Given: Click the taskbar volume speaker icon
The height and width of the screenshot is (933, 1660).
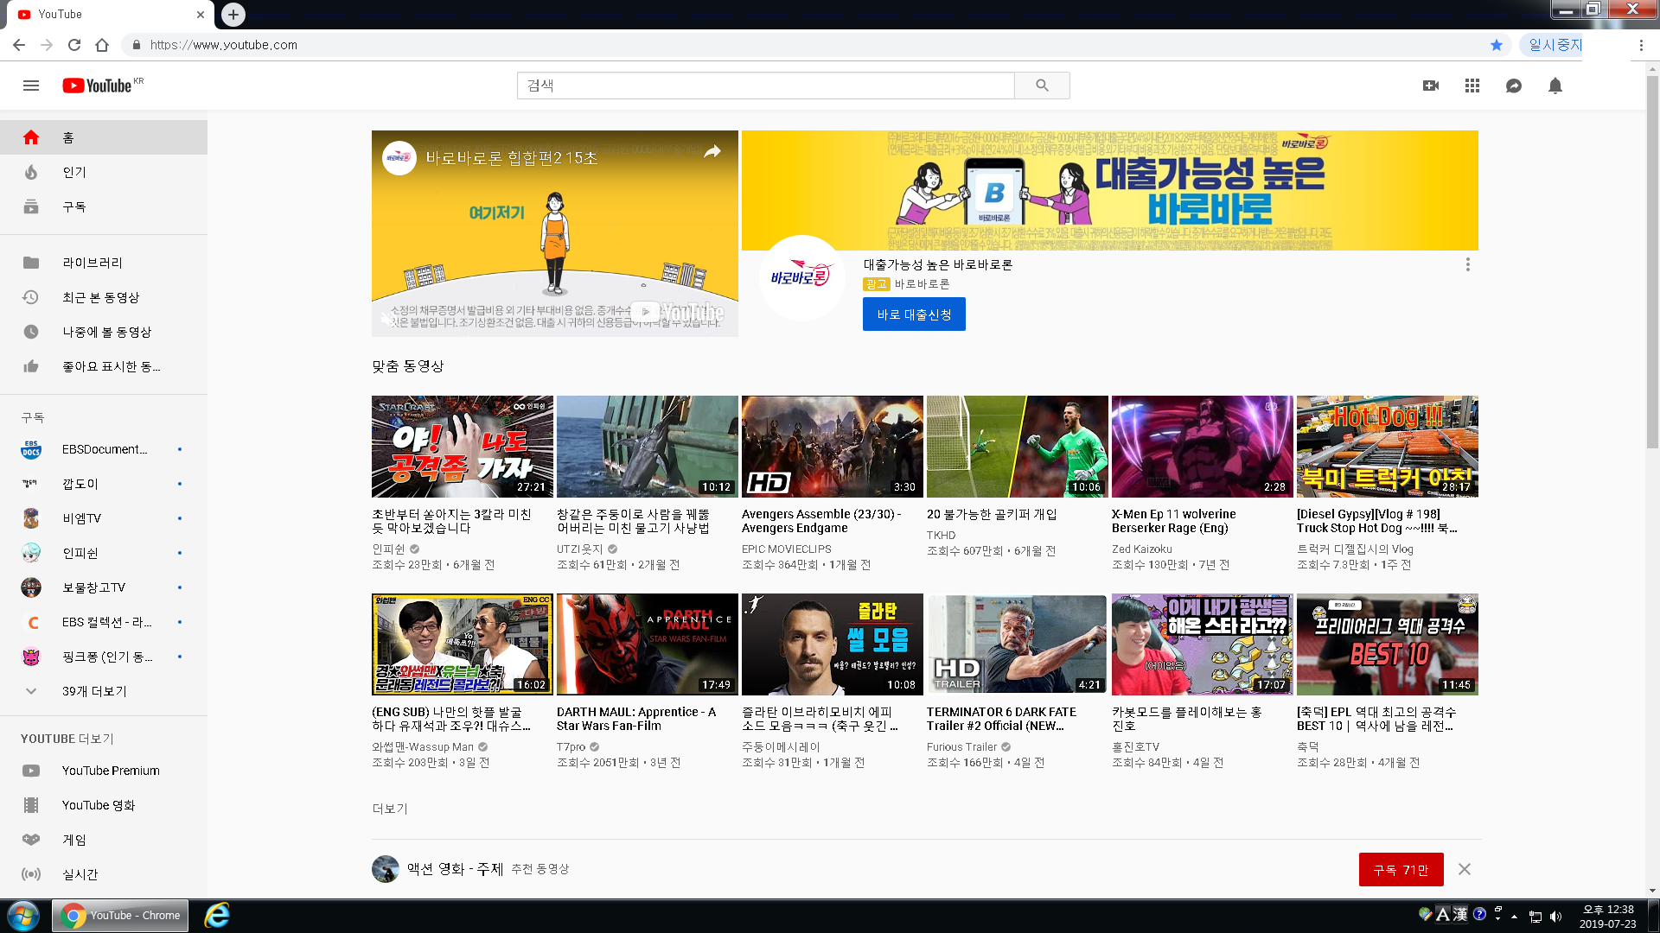Looking at the screenshot, I should (x=1556, y=917).
